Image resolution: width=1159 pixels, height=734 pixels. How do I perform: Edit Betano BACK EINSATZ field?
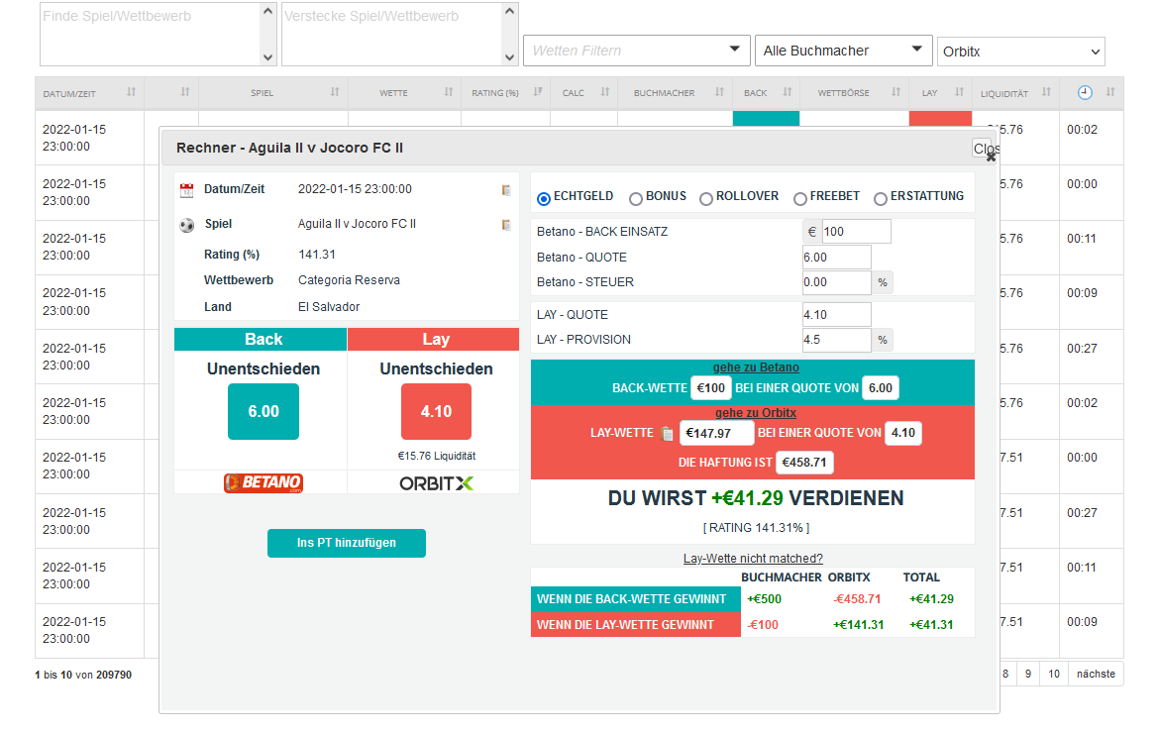pyautogui.click(x=856, y=232)
